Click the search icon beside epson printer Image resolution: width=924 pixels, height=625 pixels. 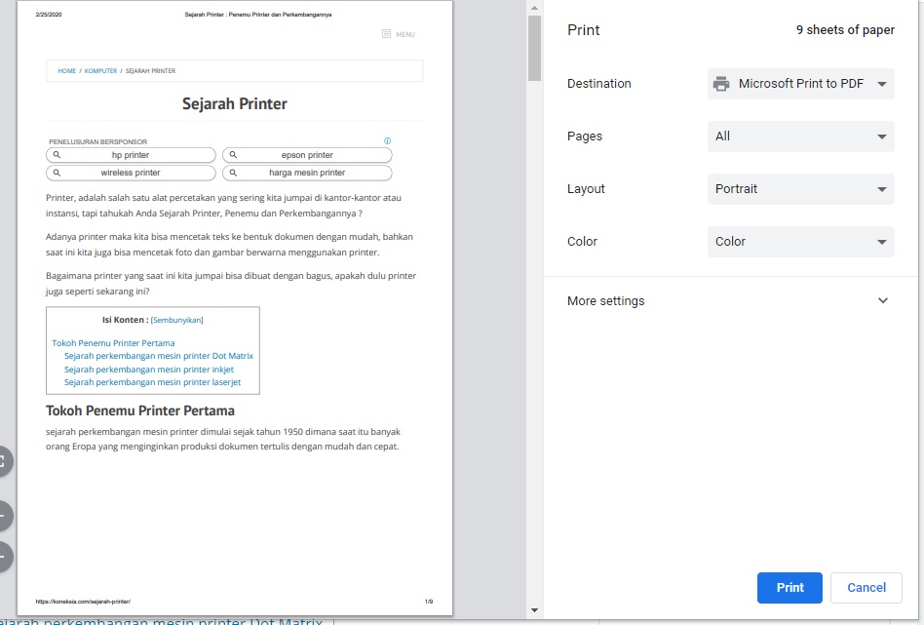coord(233,154)
